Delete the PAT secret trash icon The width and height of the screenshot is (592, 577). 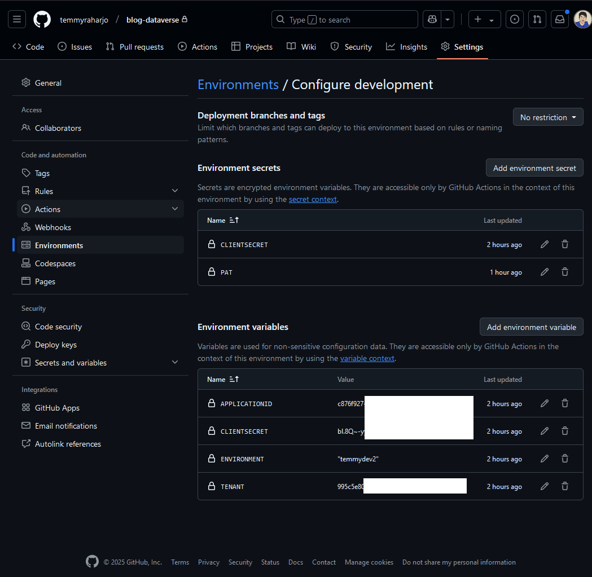[x=565, y=272]
